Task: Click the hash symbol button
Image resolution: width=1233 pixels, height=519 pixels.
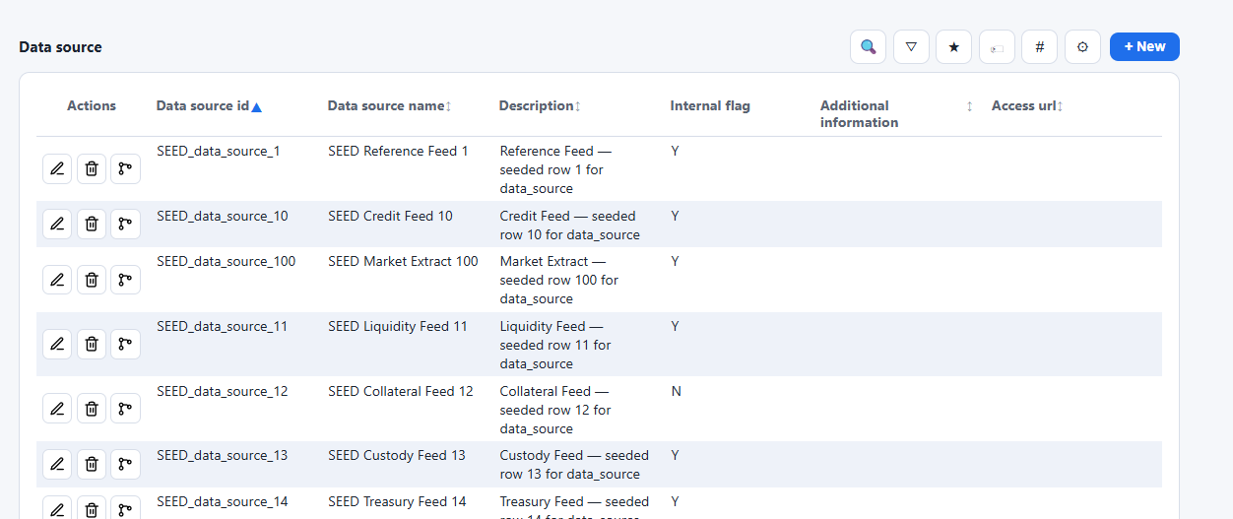Action: pyautogui.click(x=1040, y=47)
